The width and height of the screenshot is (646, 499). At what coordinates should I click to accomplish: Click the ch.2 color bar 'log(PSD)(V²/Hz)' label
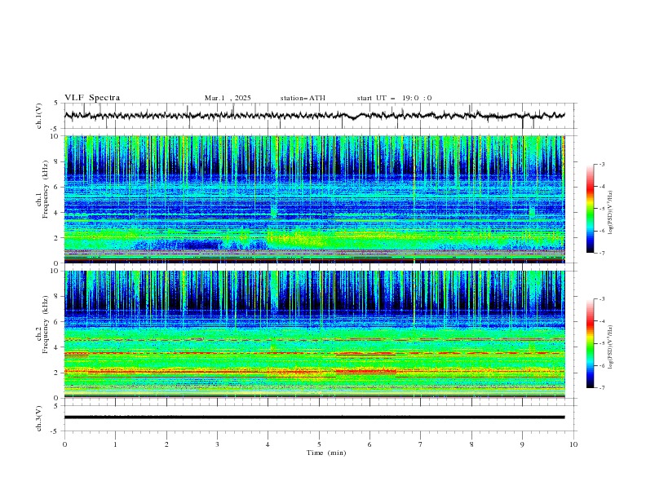point(610,347)
